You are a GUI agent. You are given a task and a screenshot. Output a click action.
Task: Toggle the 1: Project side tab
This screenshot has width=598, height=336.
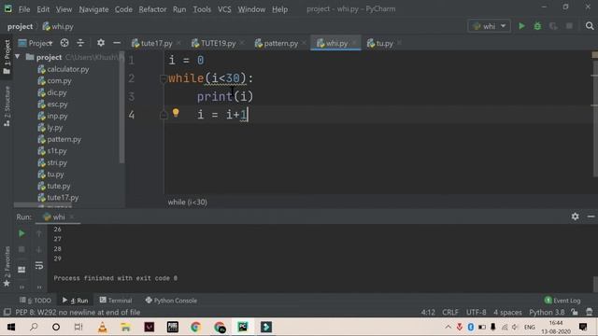pyautogui.click(x=7, y=57)
